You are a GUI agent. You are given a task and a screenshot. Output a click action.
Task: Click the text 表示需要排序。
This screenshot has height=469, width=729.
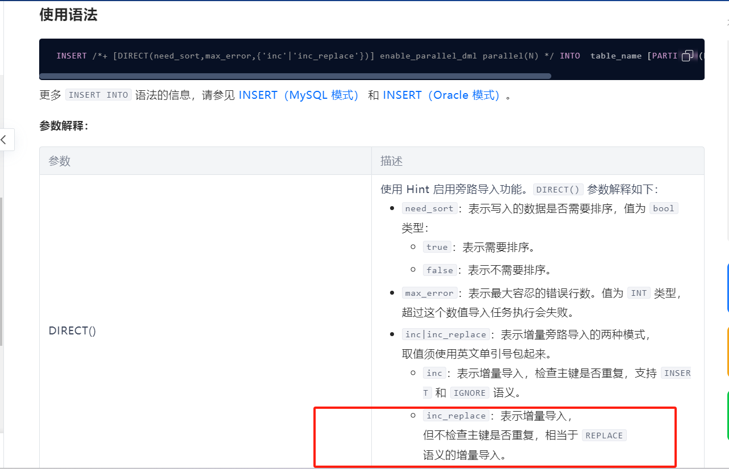(499, 247)
